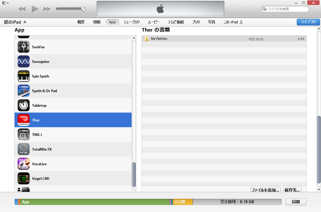Click the Vogel CMI green display icon
The height and width of the screenshot is (212, 321).
[x=24, y=178]
